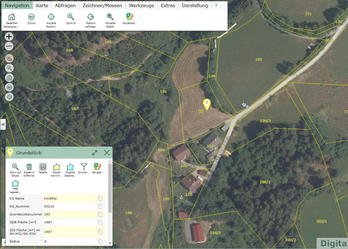
Task: Expand the Grundstück panel to full size
Action: pyautogui.click(x=95, y=153)
